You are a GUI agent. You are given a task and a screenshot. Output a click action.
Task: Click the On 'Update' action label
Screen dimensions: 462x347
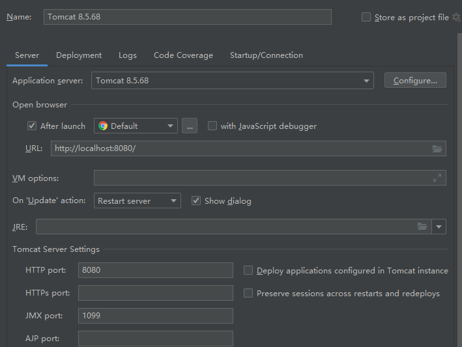click(49, 201)
